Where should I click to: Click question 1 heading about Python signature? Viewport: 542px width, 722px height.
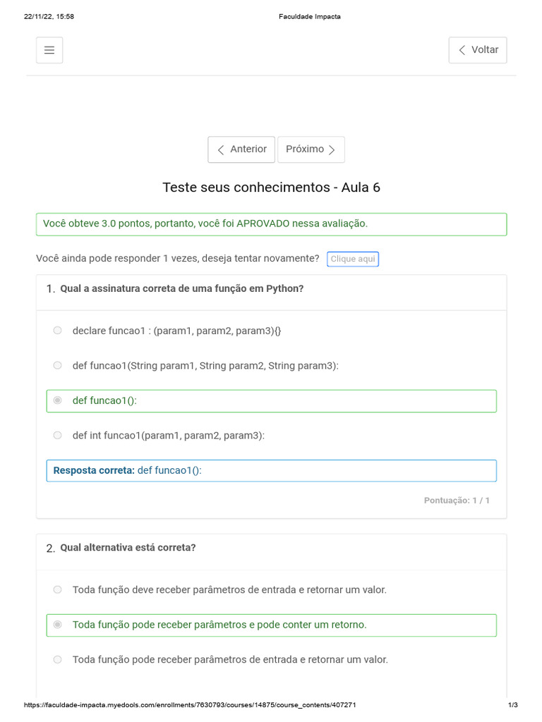click(x=182, y=289)
